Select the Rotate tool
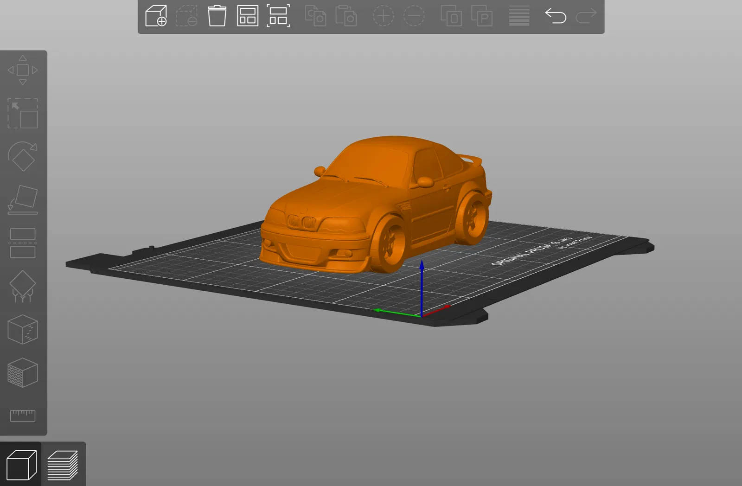 click(x=23, y=156)
